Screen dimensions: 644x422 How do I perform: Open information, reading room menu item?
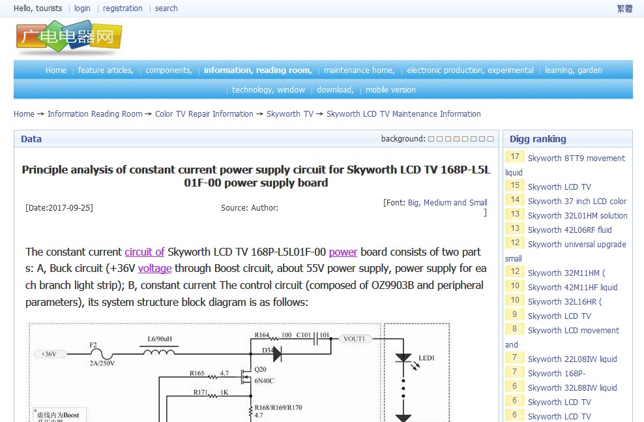(258, 70)
